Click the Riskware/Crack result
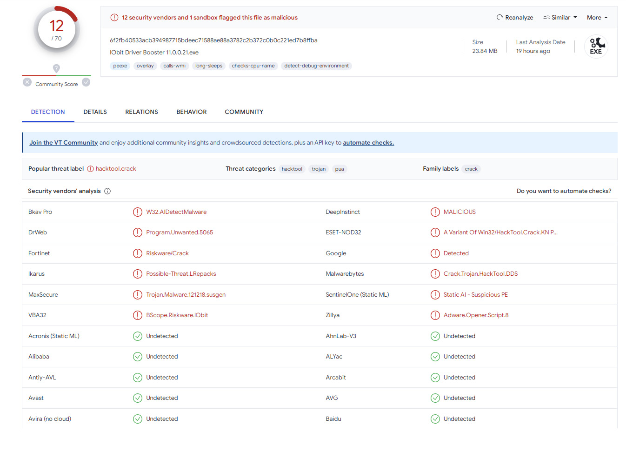The image size is (626, 452). [167, 253]
